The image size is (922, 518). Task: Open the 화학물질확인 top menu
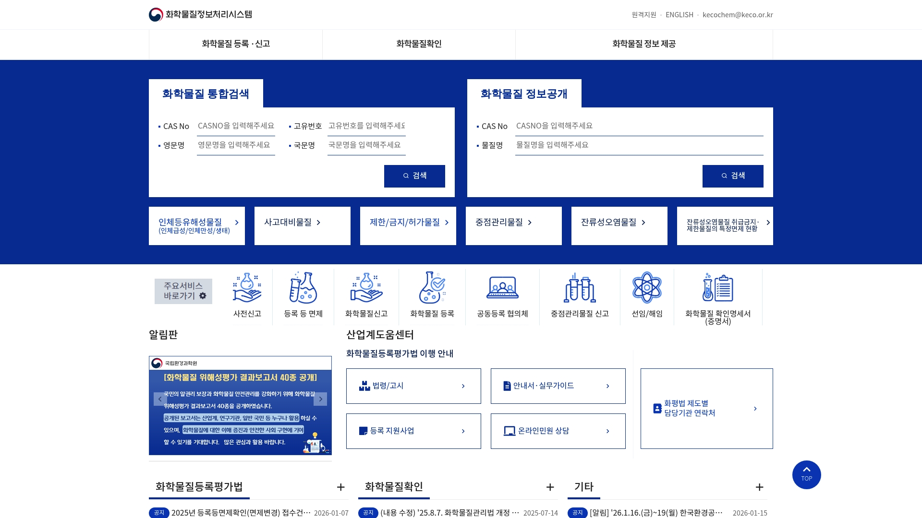tap(418, 44)
